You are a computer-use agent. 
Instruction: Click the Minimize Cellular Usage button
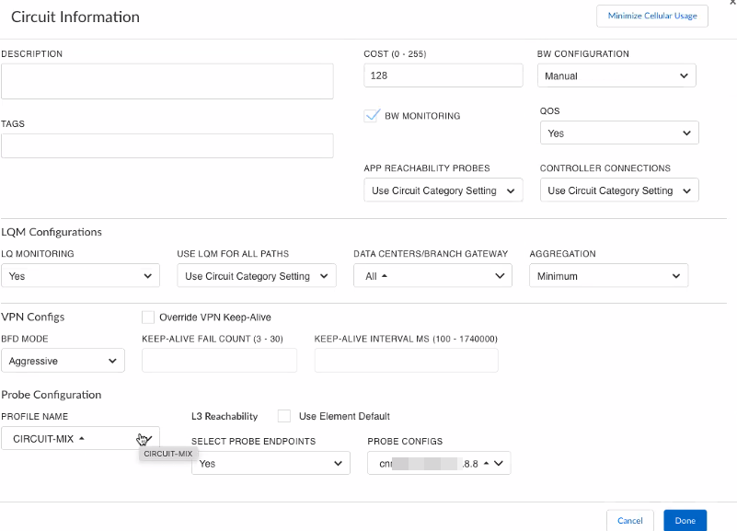coord(652,16)
